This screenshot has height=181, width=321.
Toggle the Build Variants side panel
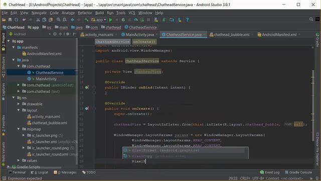[x=4, y=154]
